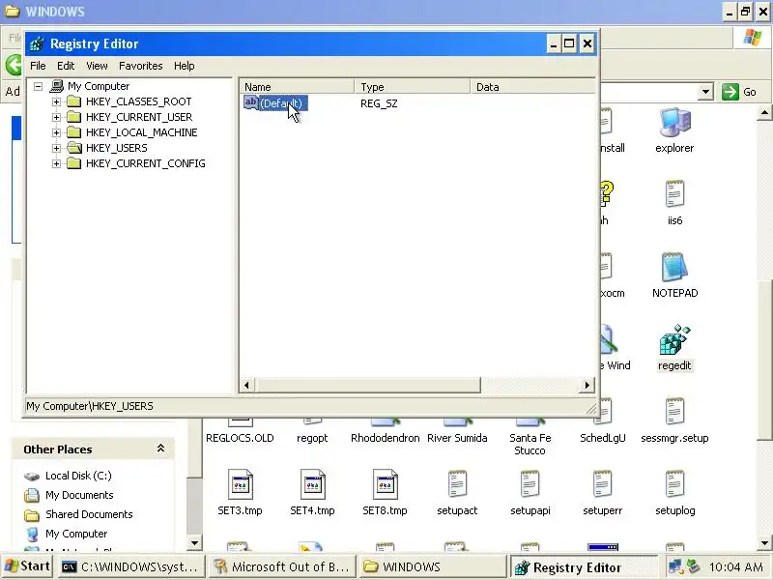Select the sessmgr.setup file icon
Image resolution: width=773 pixels, height=580 pixels.
click(674, 412)
